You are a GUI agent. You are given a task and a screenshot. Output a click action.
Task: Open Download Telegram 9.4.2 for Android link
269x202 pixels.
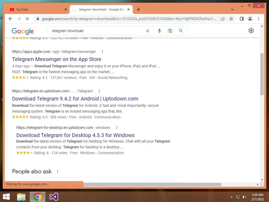pos(75,99)
